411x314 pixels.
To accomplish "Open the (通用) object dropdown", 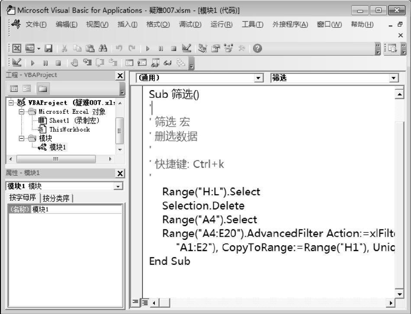I will [x=258, y=78].
